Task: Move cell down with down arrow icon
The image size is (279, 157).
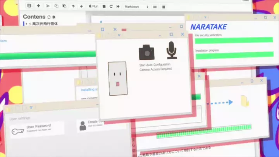Action: tap(81, 7)
